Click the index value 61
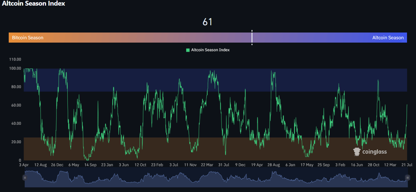416x192 pixels. click(x=207, y=22)
